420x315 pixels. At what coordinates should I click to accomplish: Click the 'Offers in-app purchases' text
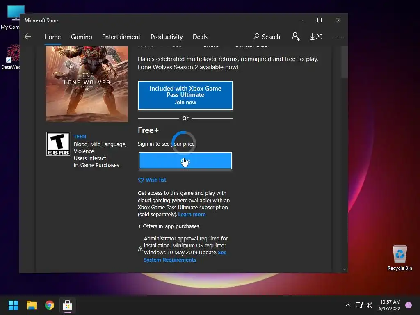click(171, 226)
